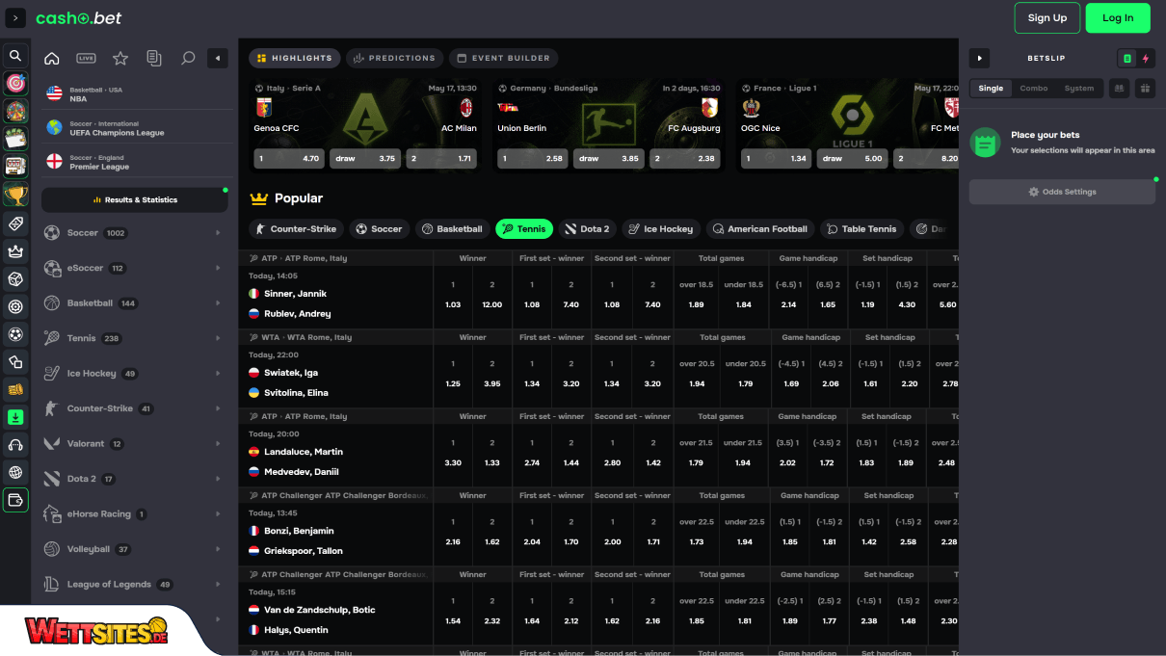
Task: Open the UEFA Champions League link
Action: click(136, 128)
